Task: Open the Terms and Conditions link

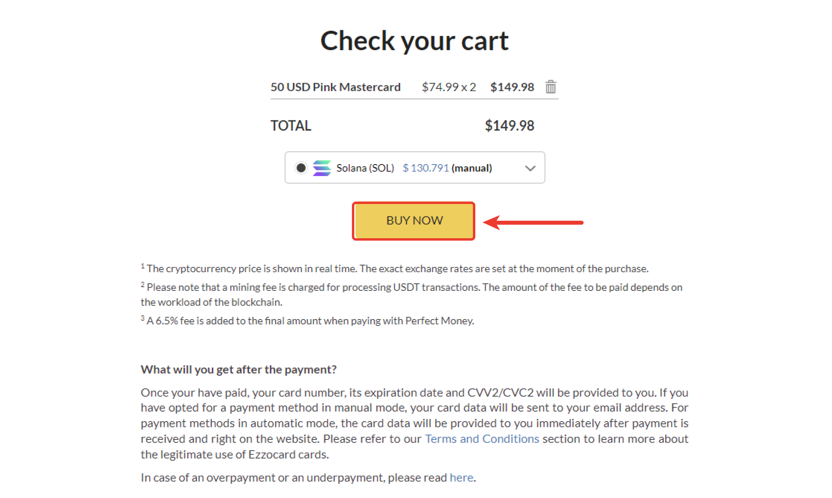Action: (482, 439)
